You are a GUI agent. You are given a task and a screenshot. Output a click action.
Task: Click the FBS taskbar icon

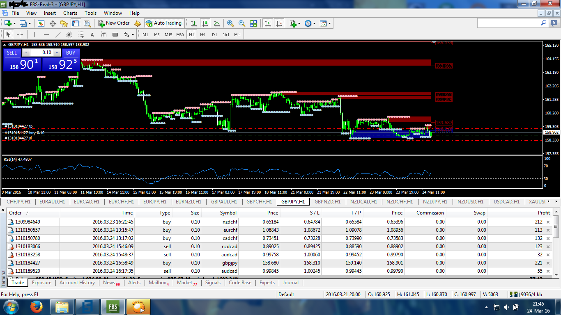pos(113,307)
